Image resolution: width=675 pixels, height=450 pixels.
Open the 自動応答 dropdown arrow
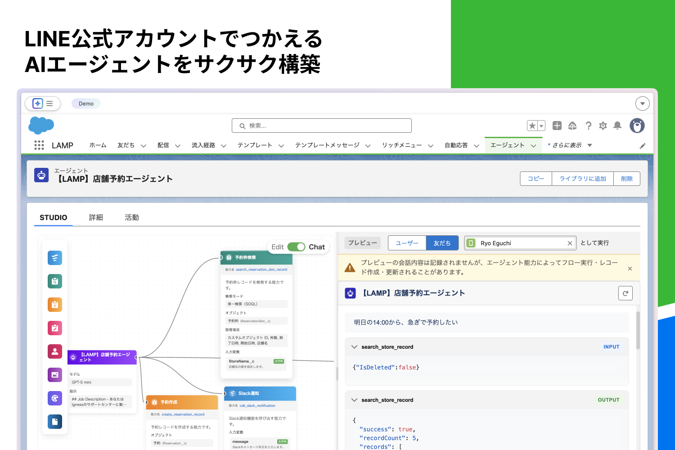(x=477, y=146)
